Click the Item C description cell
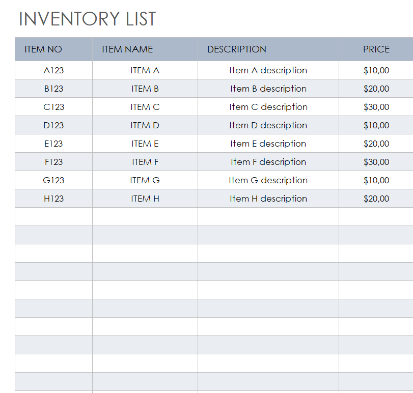This screenshot has height=393, width=413. 268,107
